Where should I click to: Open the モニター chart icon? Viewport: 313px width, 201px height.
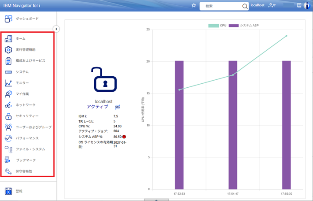8,83
